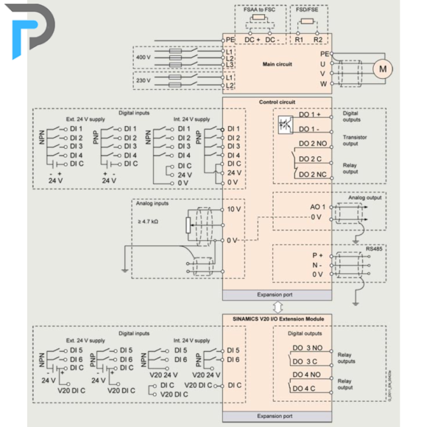Click the braking resistor symbol under FSD/FSE
427x427 pixels.
pos(307,21)
